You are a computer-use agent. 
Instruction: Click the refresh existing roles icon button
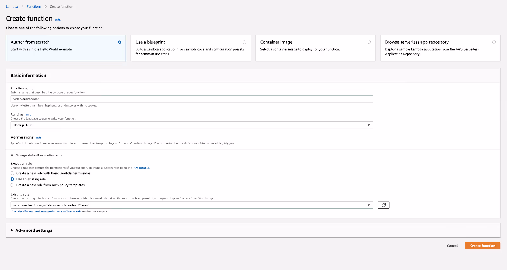tap(383, 205)
